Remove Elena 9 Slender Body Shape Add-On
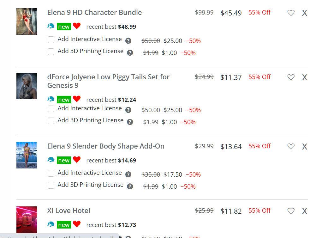 click(304, 147)
